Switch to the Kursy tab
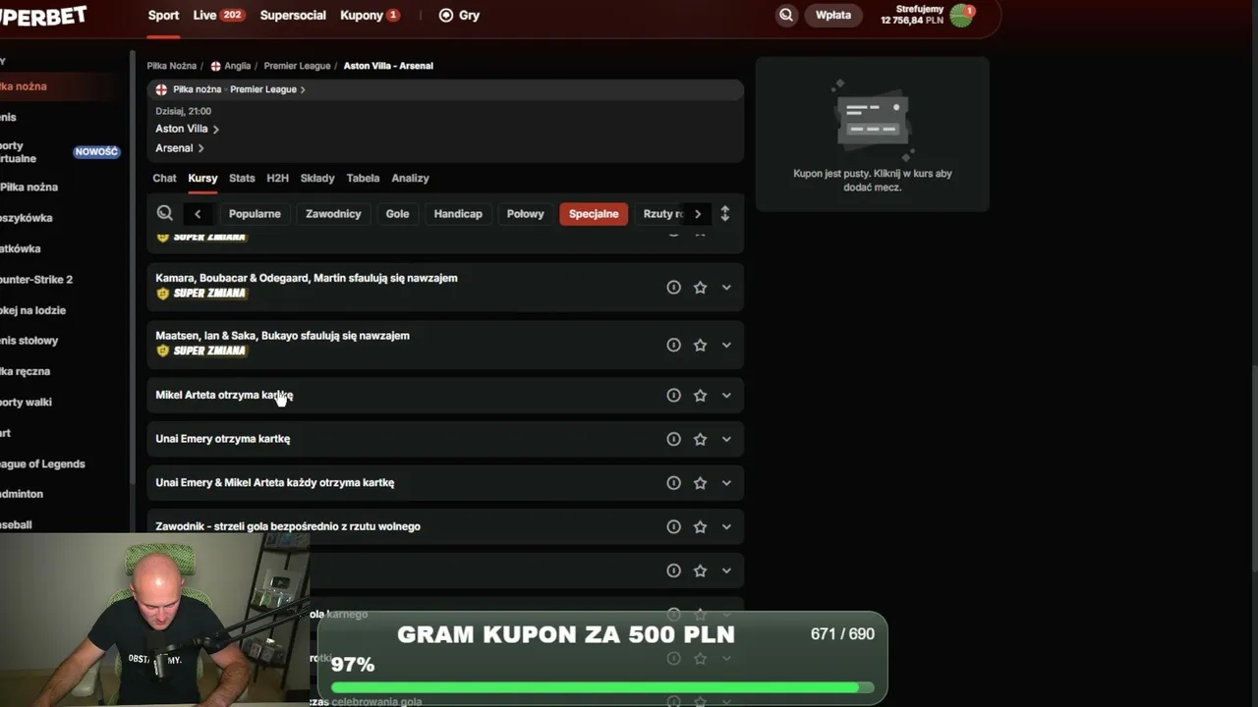 click(x=202, y=178)
